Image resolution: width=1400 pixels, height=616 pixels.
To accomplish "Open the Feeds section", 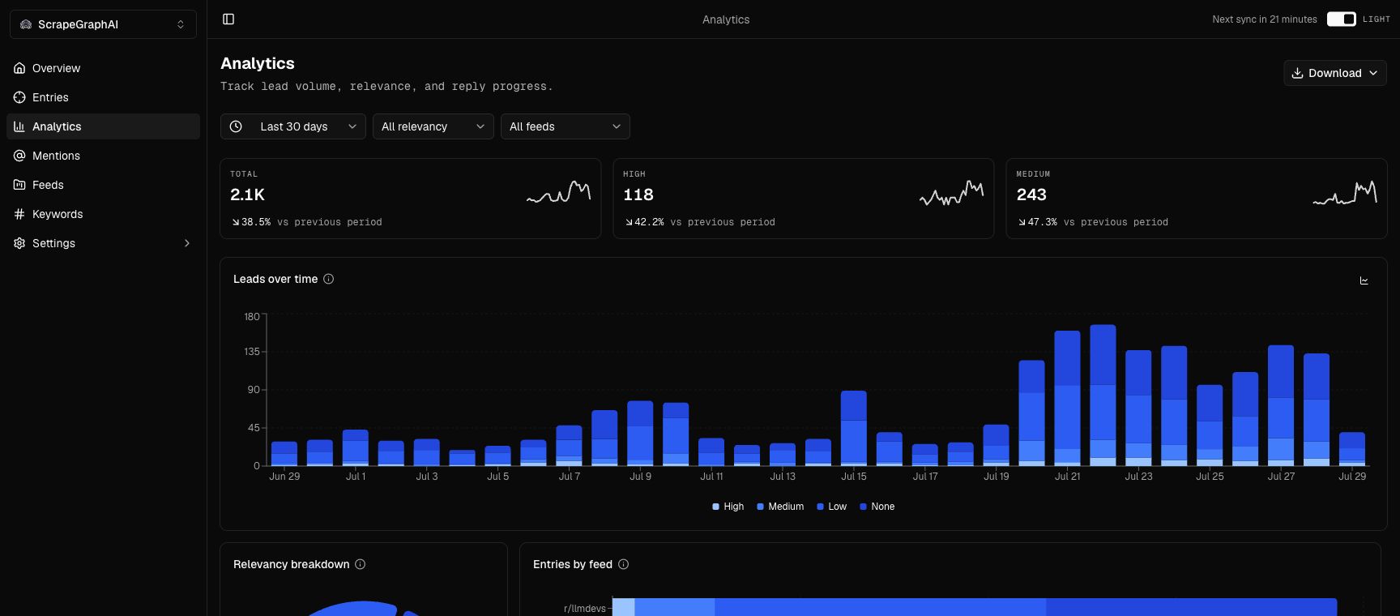I will 103,185.
